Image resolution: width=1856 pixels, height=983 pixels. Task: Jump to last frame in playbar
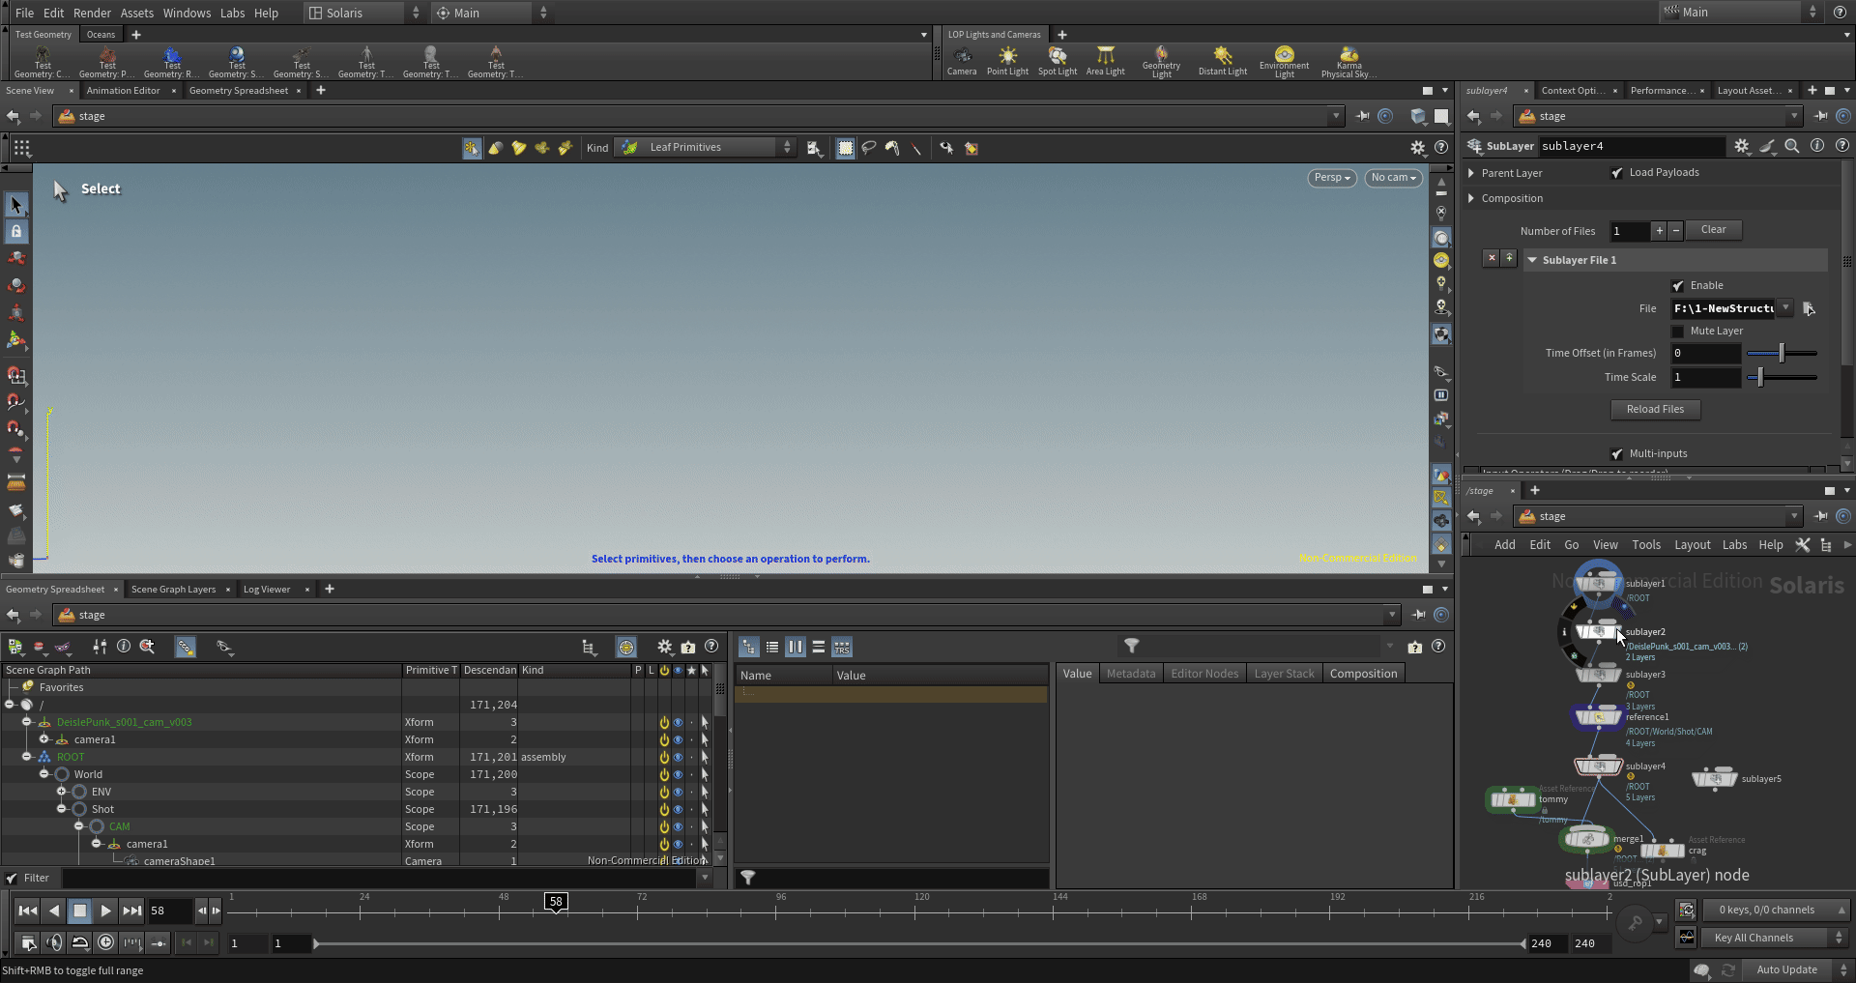[132, 910]
